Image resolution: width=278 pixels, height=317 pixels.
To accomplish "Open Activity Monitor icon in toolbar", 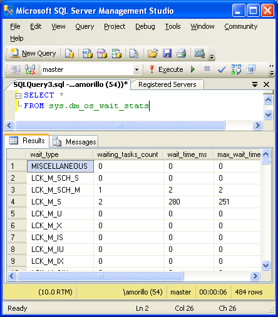I will [x=200, y=53].
